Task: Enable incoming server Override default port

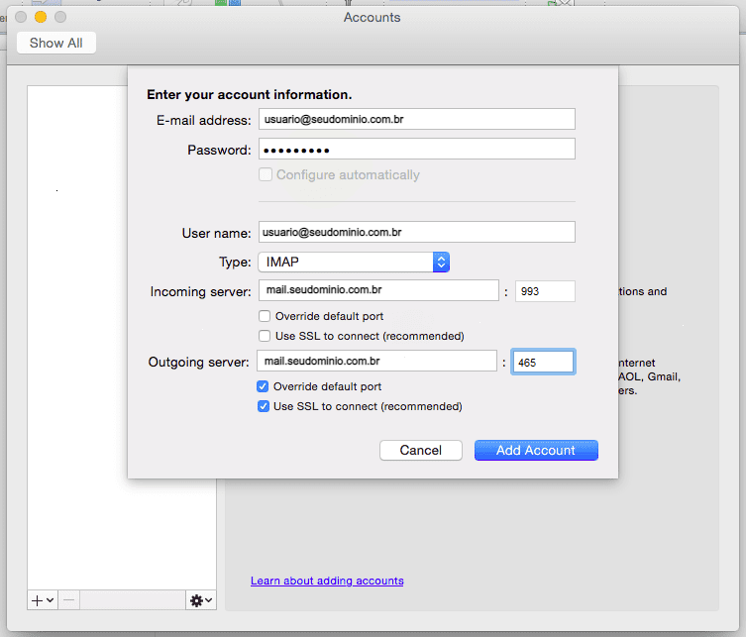Action: click(x=265, y=316)
